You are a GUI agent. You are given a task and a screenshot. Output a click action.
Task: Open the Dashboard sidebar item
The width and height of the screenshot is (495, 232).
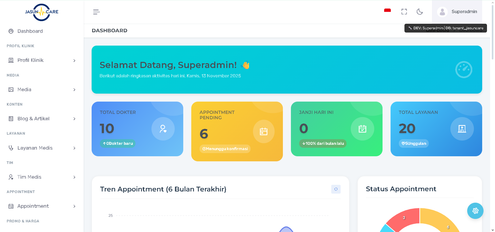pos(30,31)
